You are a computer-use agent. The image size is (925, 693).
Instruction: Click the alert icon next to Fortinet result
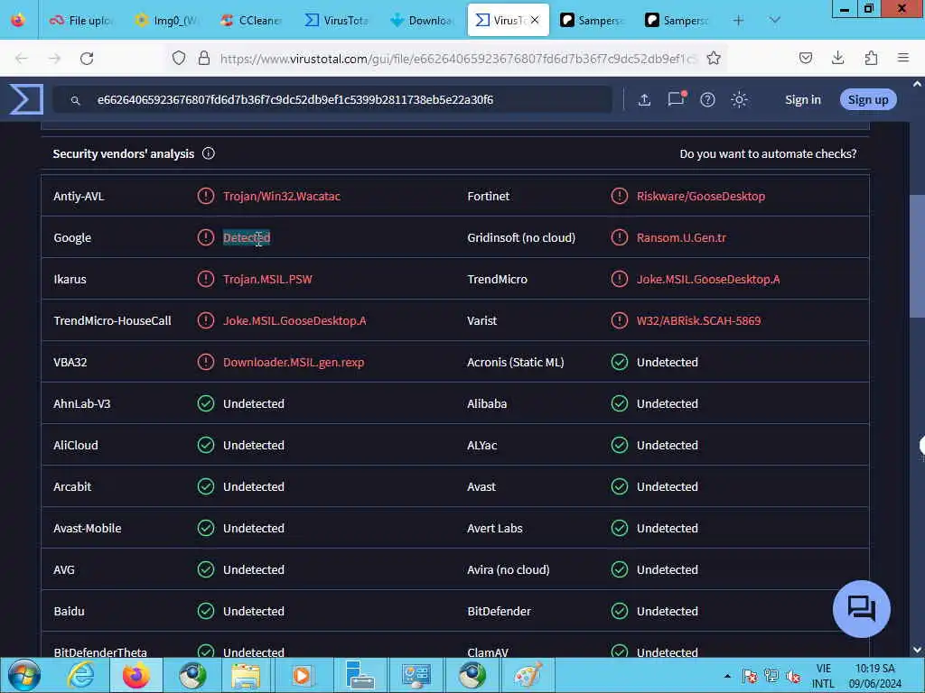(x=620, y=196)
